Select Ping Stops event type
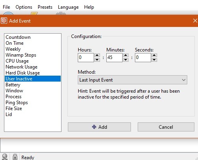The image size is (198, 160). [33, 103]
